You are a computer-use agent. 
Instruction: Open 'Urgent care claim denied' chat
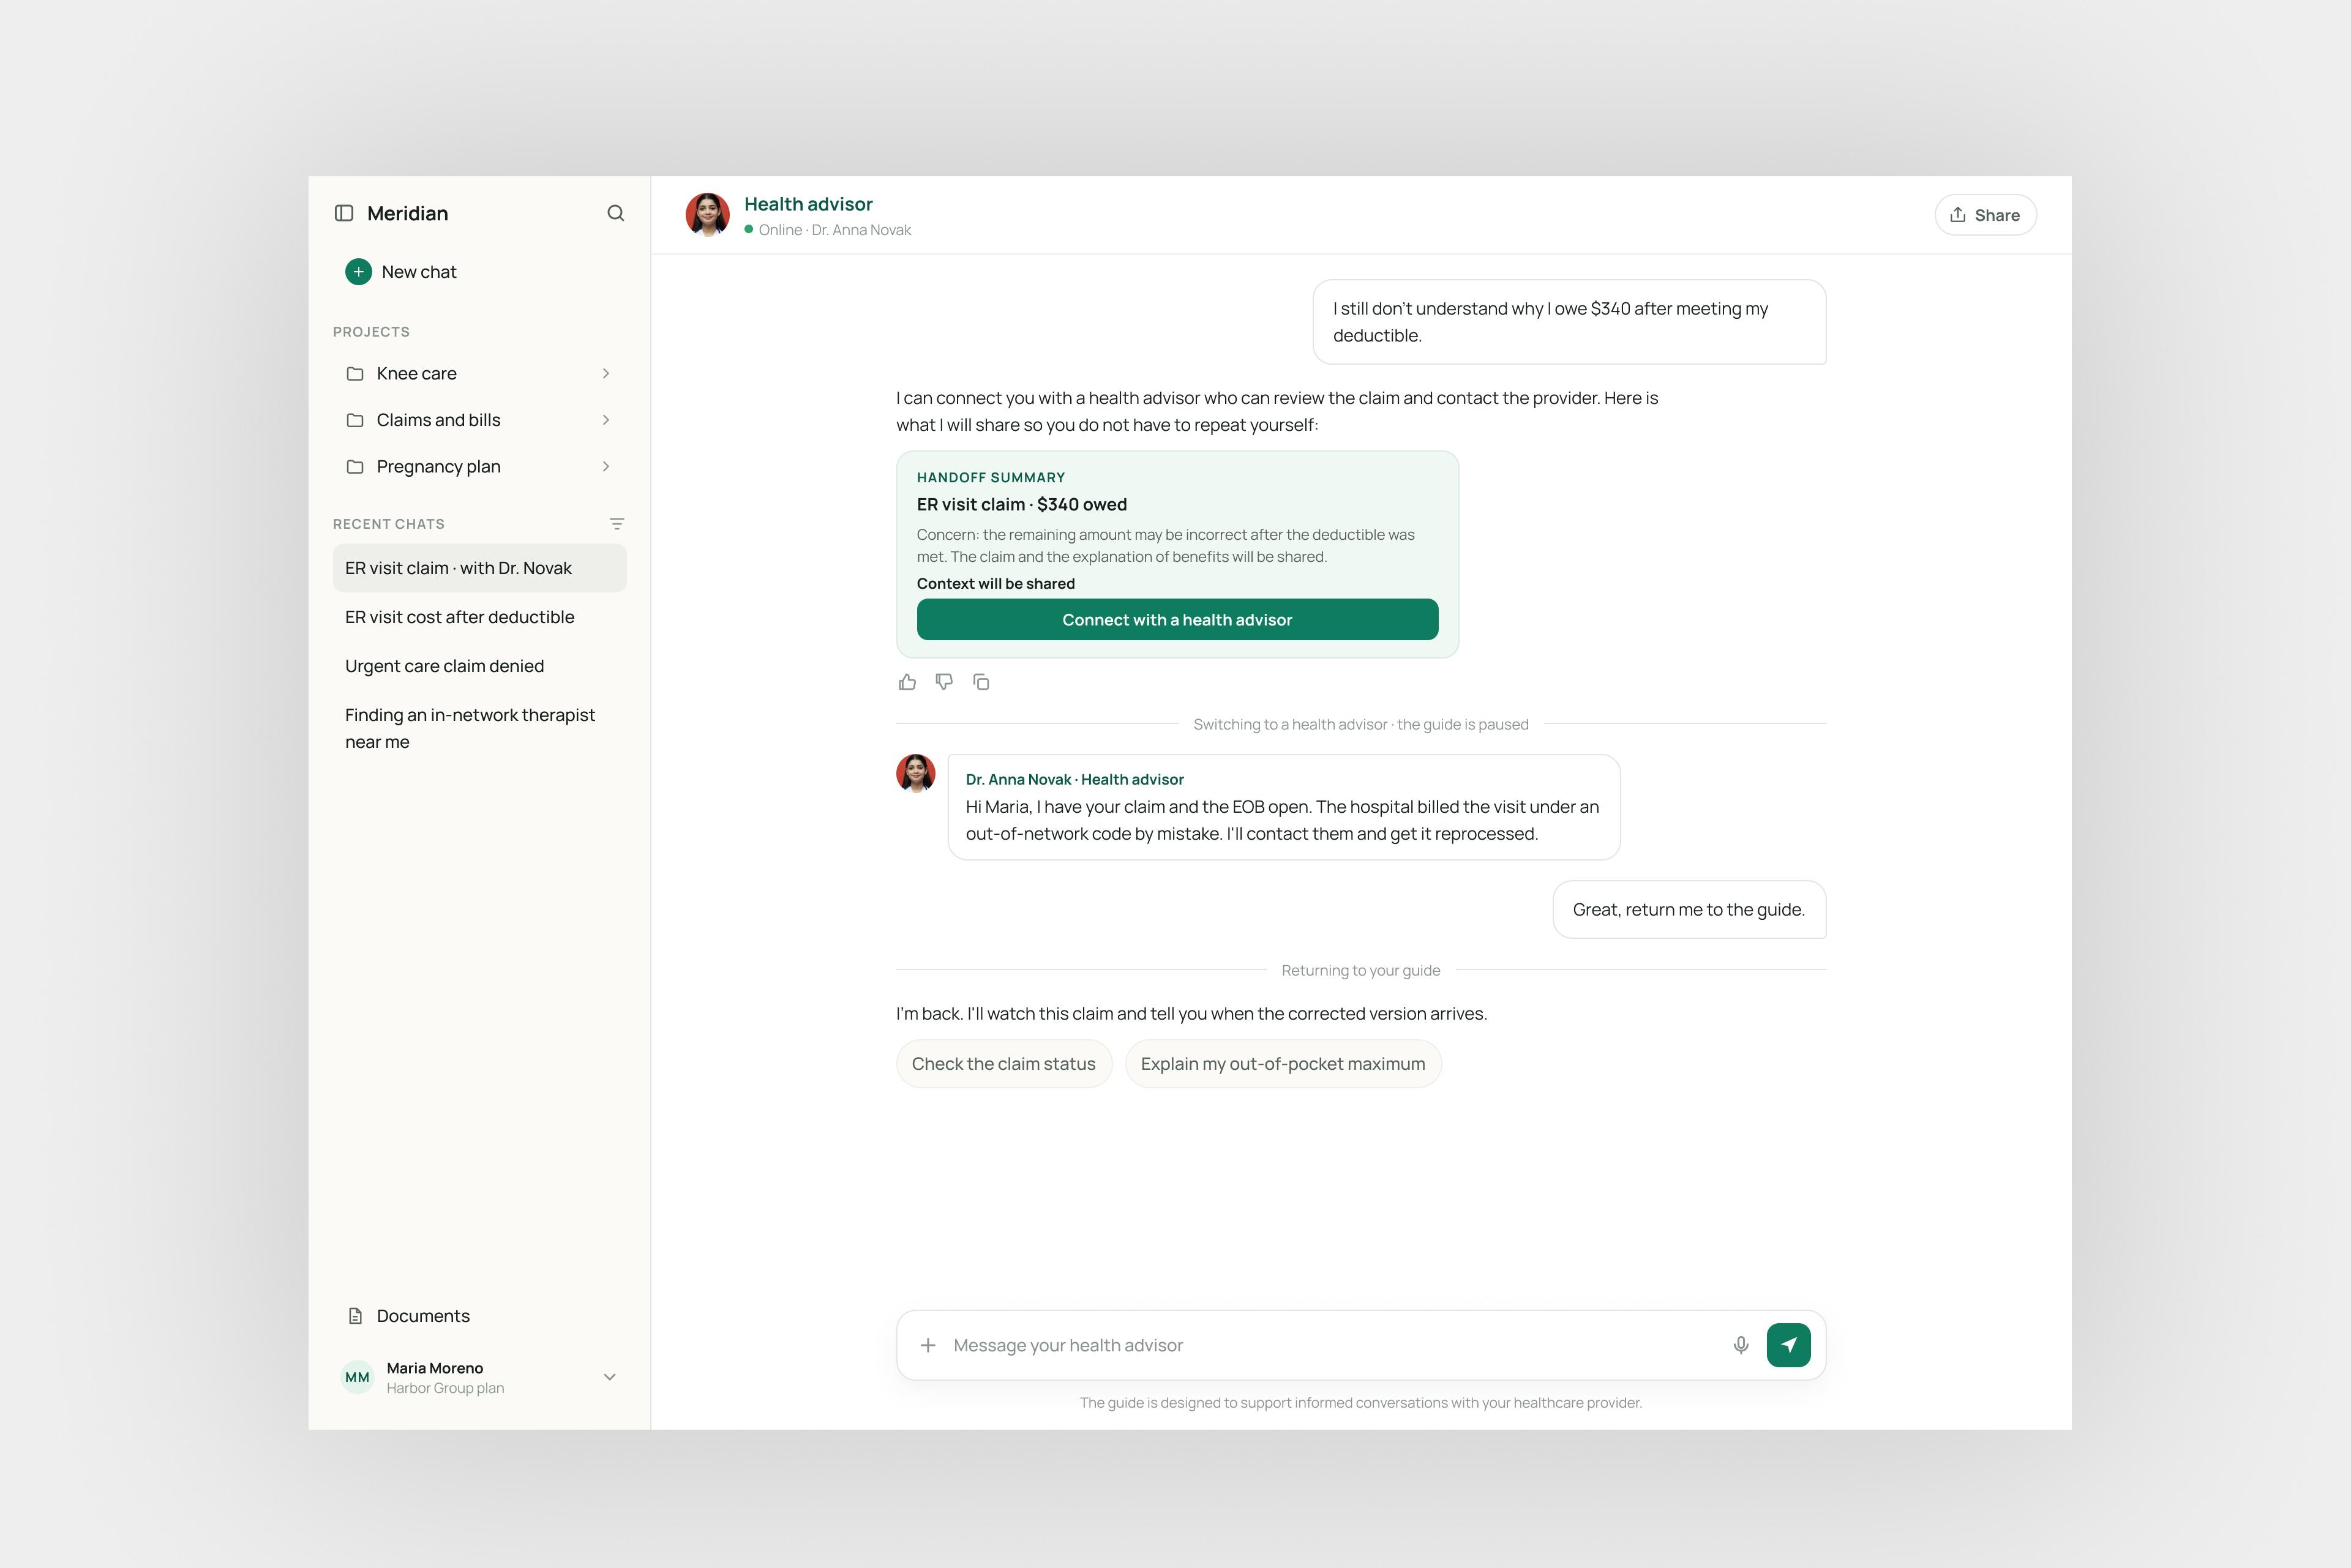click(480, 666)
